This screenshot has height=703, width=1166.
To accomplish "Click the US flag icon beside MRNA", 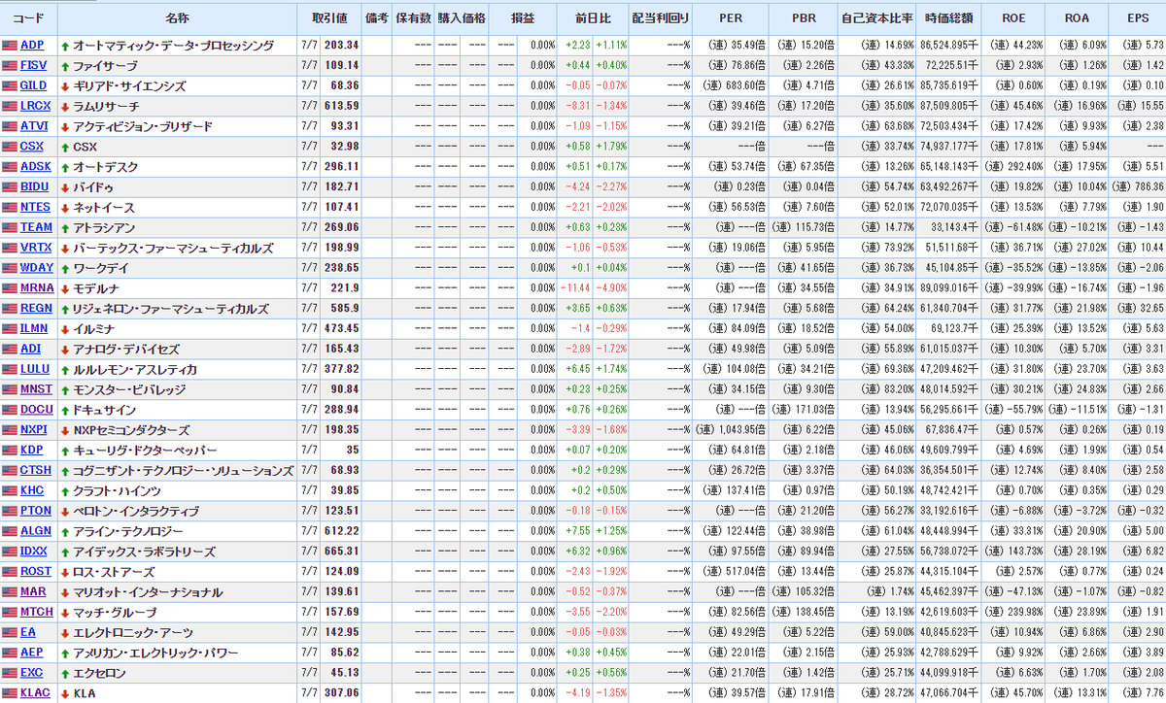I will tap(10, 288).
